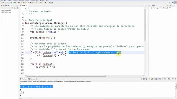Click the New file toolbar icon

(2, 2)
